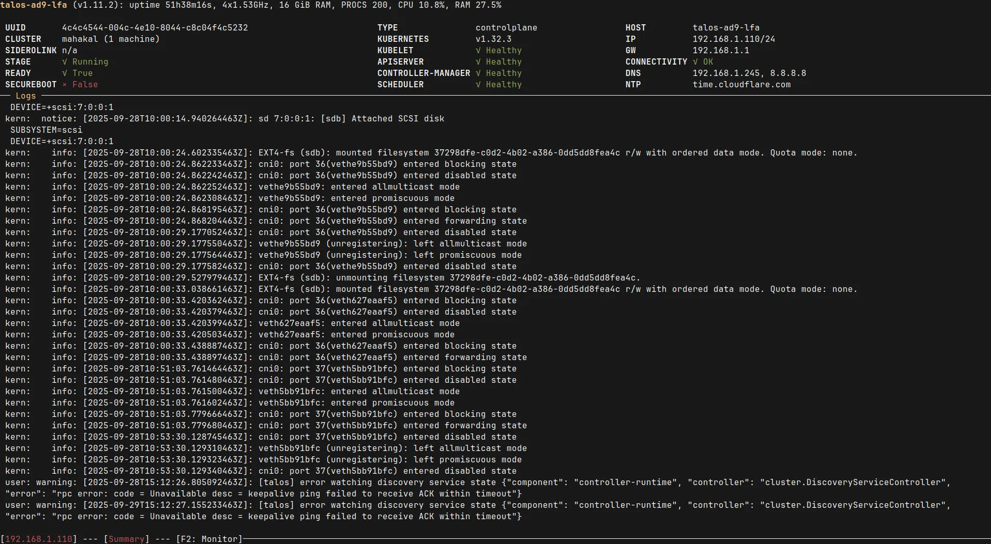Click the Kubernetes version v1.32.3

click(493, 39)
